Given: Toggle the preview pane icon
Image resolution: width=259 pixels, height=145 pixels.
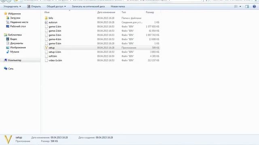Looking at the screenshot, I should pos(247,6).
